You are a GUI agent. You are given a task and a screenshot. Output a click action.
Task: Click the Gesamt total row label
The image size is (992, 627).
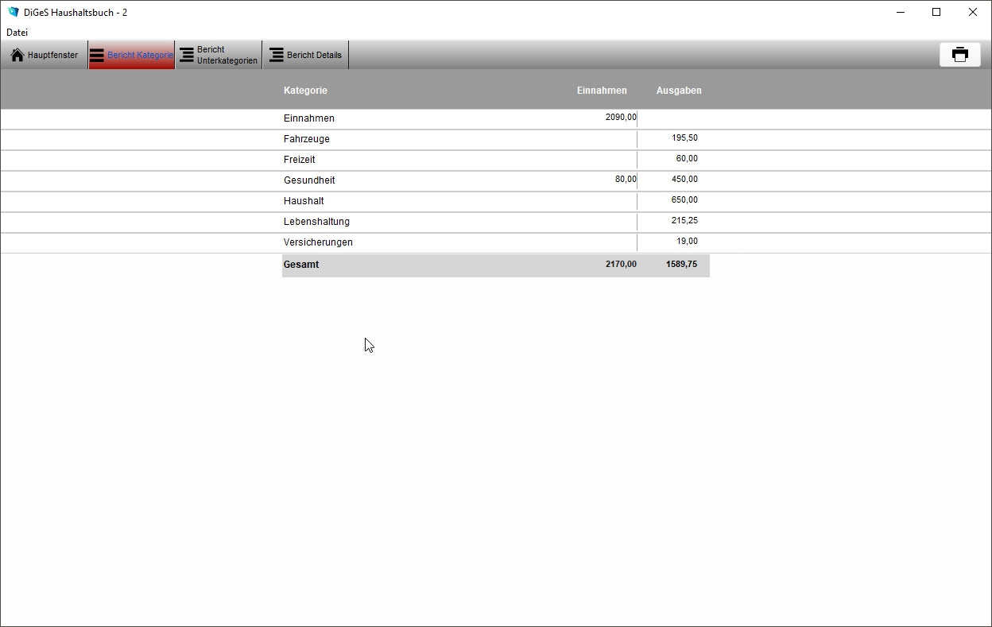tap(301, 265)
